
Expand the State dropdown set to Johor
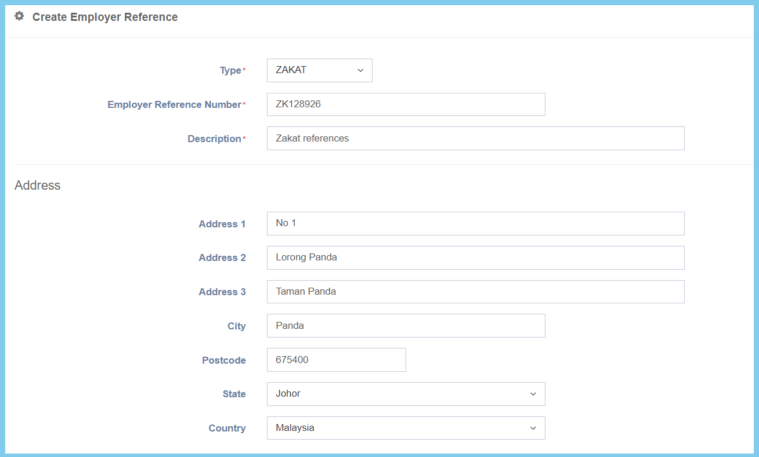pyautogui.click(x=406, y=394)
